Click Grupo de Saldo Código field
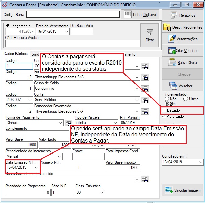Screen dimensions: 206x203 click(x=19, y=88)
